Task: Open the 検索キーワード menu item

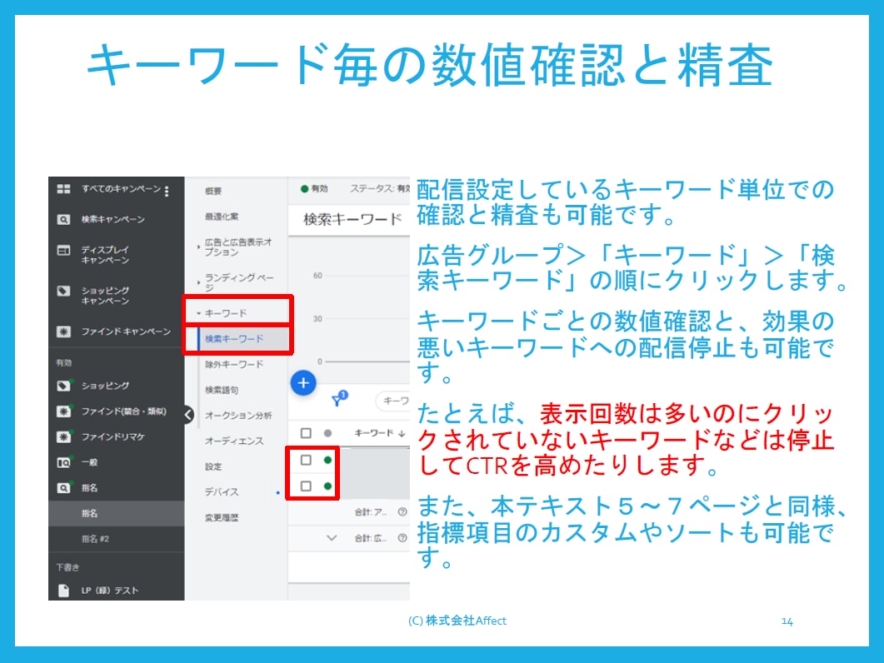Action: pos(234,339)
